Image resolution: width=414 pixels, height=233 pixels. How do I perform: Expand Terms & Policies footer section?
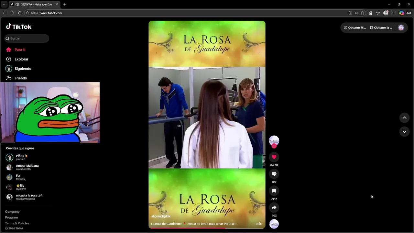[17, 223]
